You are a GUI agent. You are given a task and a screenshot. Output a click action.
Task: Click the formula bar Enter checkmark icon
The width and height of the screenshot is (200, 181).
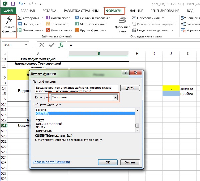click(51, 45)
